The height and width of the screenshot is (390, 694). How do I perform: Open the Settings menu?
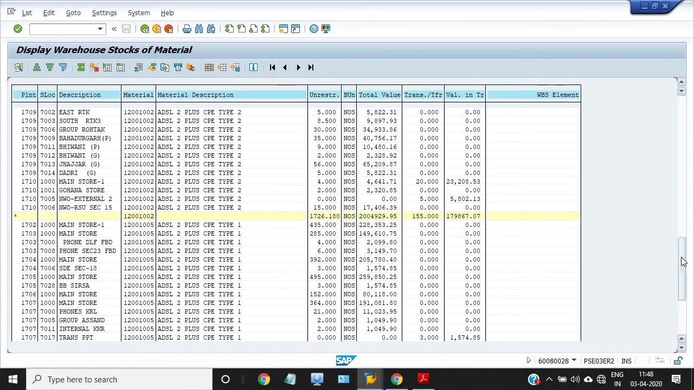[104, 12]
